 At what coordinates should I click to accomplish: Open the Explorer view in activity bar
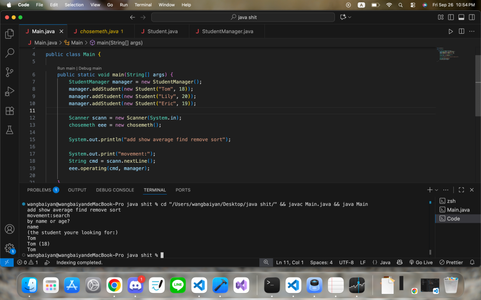coord(9,34)
